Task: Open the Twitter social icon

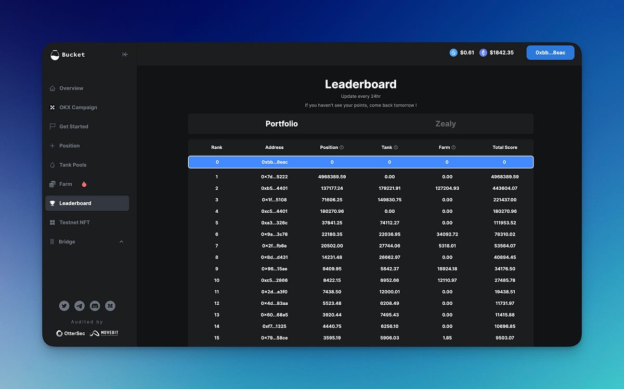Action: pos(64,306)
